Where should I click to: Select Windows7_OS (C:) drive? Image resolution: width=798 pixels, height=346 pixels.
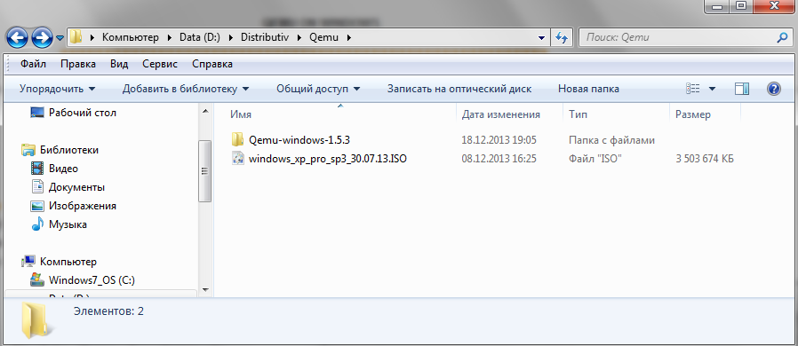pos(92,280)
